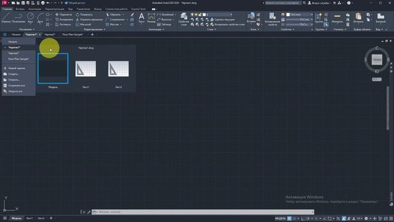
Task: Add a new file tab with plus button
Action: pos(92,35)
